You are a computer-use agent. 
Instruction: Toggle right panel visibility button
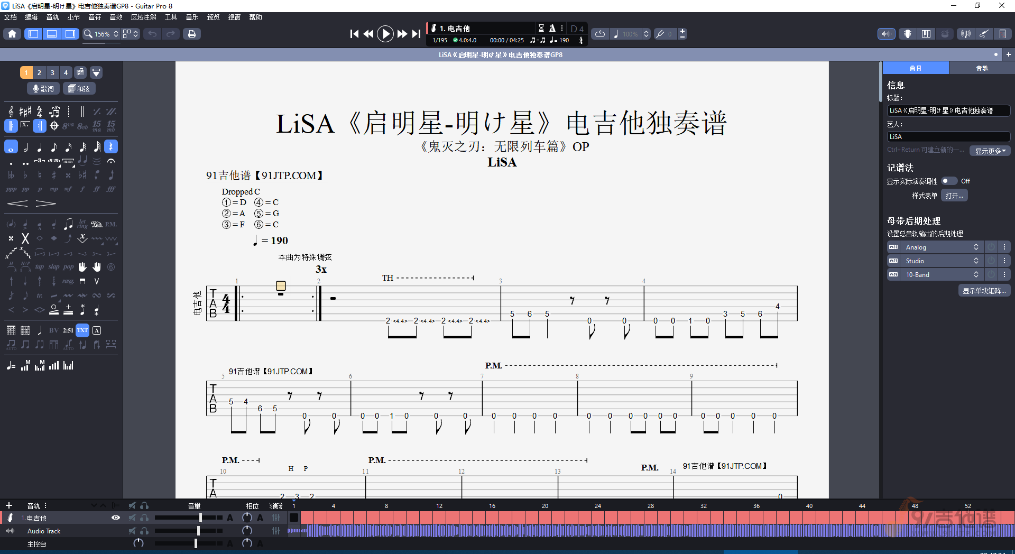coord(70,34)
